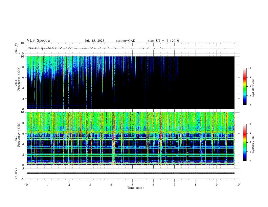Screen dimensions: 268x207
Task: Click time axis tick label '0'
Action: tap(27, 185)
